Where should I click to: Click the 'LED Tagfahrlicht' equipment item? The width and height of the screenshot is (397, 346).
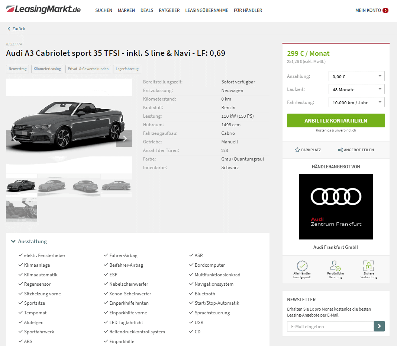click(126, 323)
